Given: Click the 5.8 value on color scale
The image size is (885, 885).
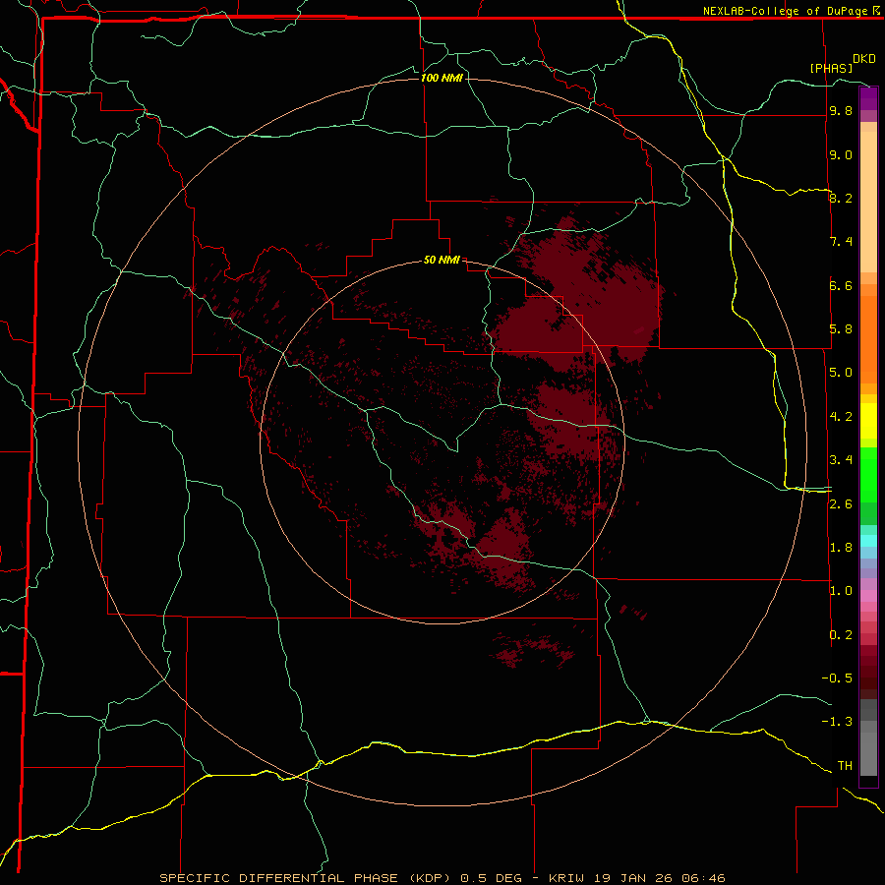Looking at the screenshot, I should tap(841, 329).
